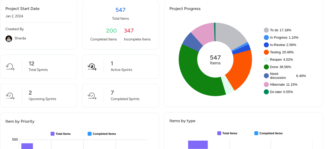325x149 pixels.
Task: Click the In-Review blue legend swatch
Action: pyautogui.click(x=266, y=45)
